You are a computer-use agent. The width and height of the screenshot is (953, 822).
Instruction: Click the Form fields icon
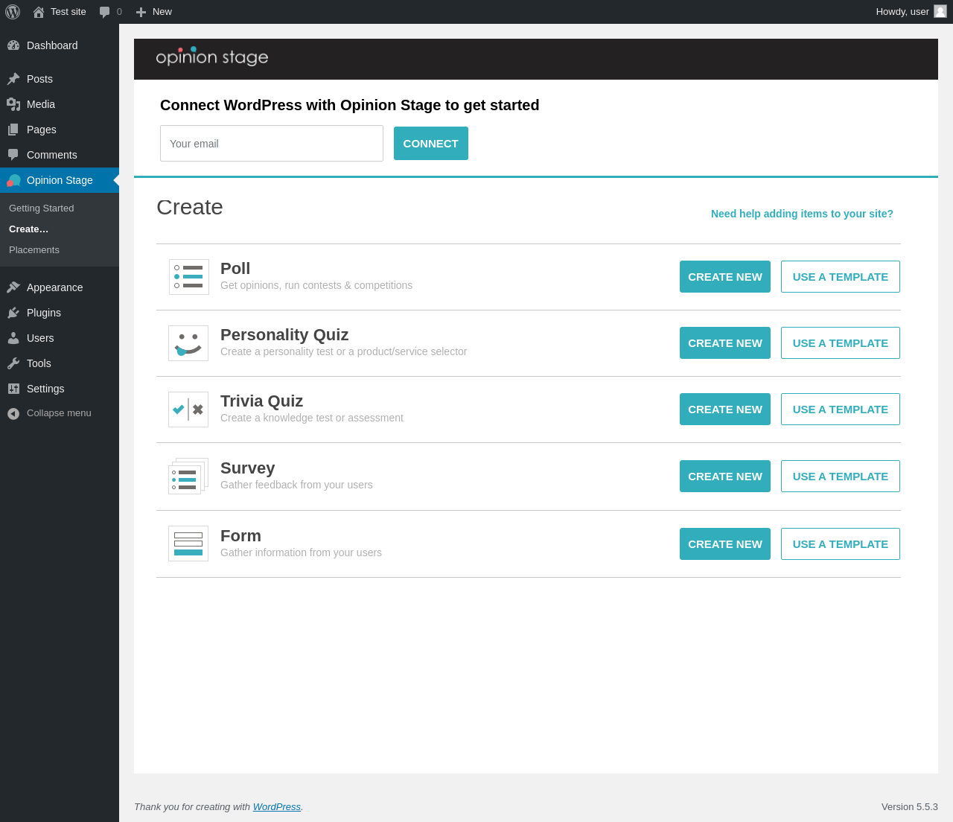tap(188, 544)
